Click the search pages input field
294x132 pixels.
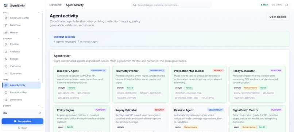click(x=171, y=5)
